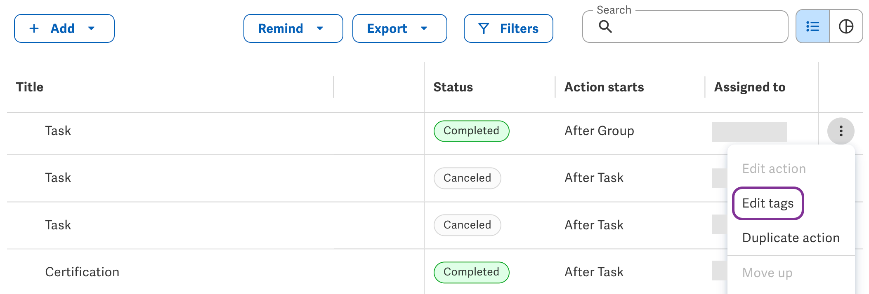The image size is (869, 294).
Task: Switch to chart view icon
Action: (846, 27)
